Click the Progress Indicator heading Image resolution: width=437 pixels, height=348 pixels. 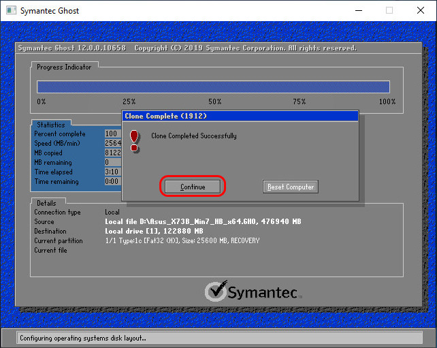tap(64, 67)
